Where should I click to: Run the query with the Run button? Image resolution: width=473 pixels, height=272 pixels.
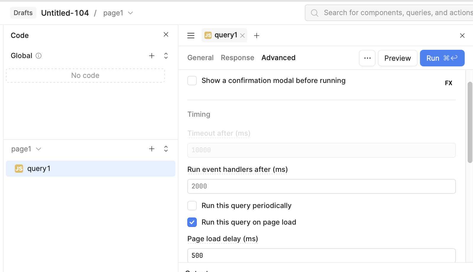pyautogui.click(x=442, y=58)
